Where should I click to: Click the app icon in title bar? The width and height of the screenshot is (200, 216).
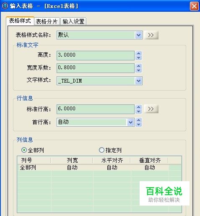click(5, 6)
